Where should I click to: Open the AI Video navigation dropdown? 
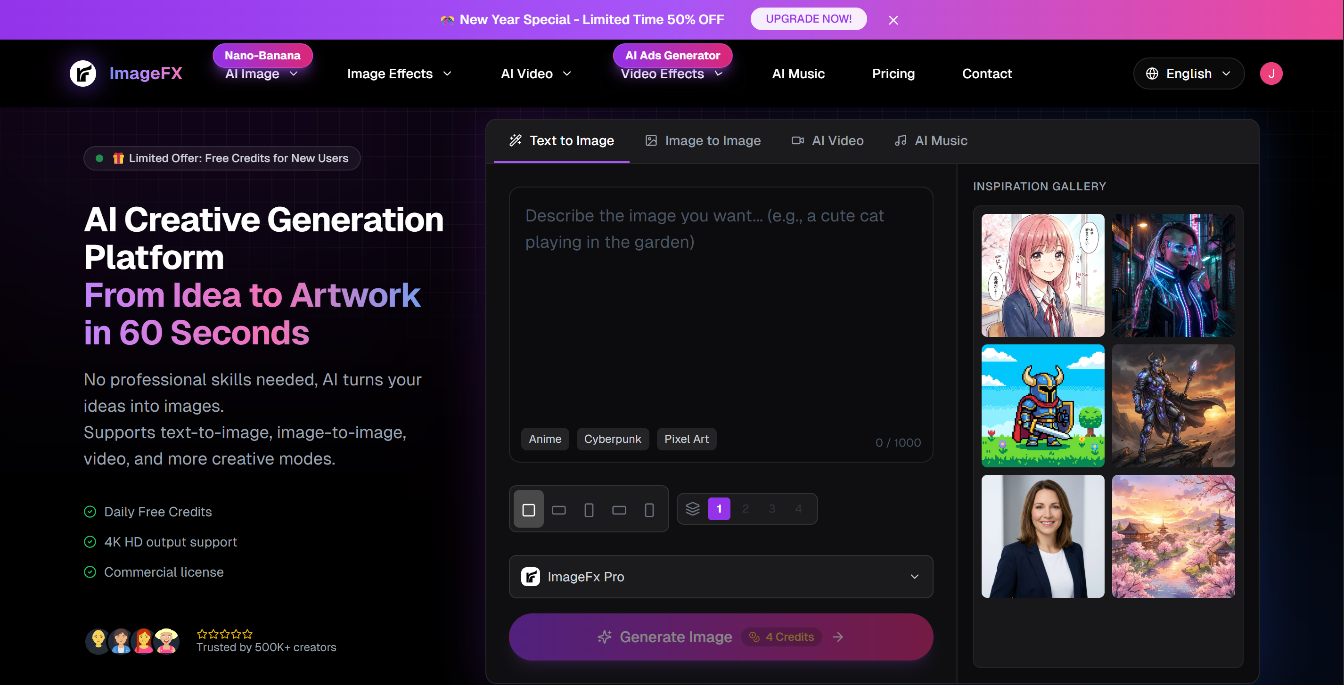point(535,73)
